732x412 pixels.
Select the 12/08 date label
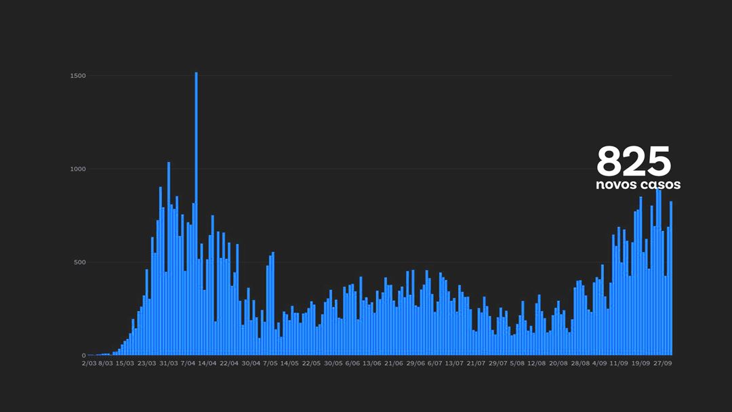[536, 363]
